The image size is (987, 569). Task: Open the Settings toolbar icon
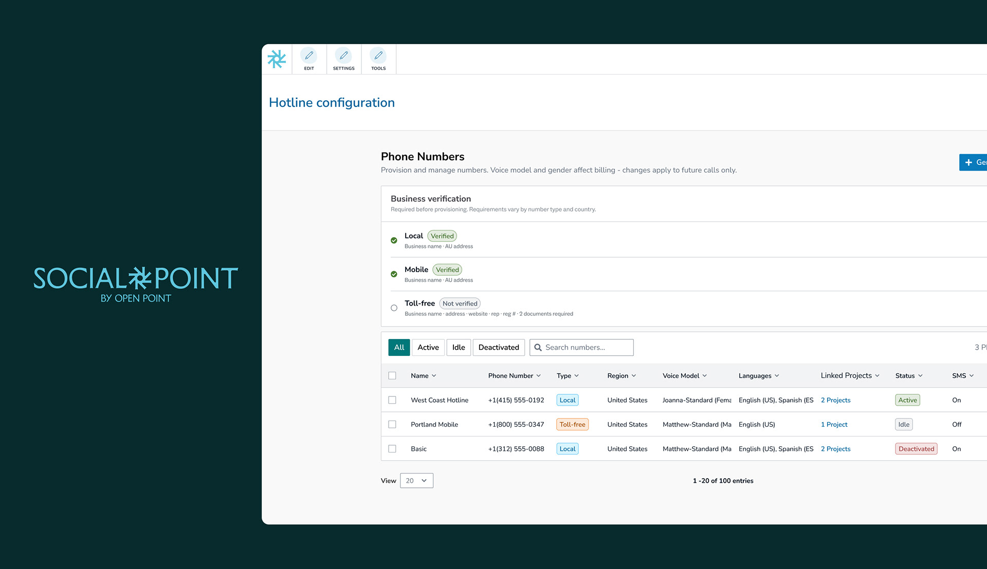(x=343, y=55)
